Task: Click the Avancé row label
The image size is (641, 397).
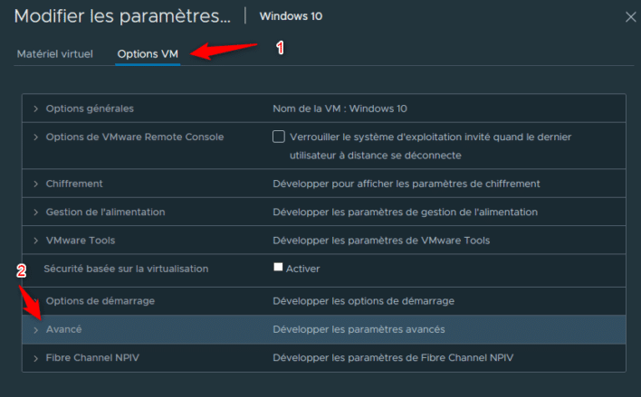Action: (64, 329)
